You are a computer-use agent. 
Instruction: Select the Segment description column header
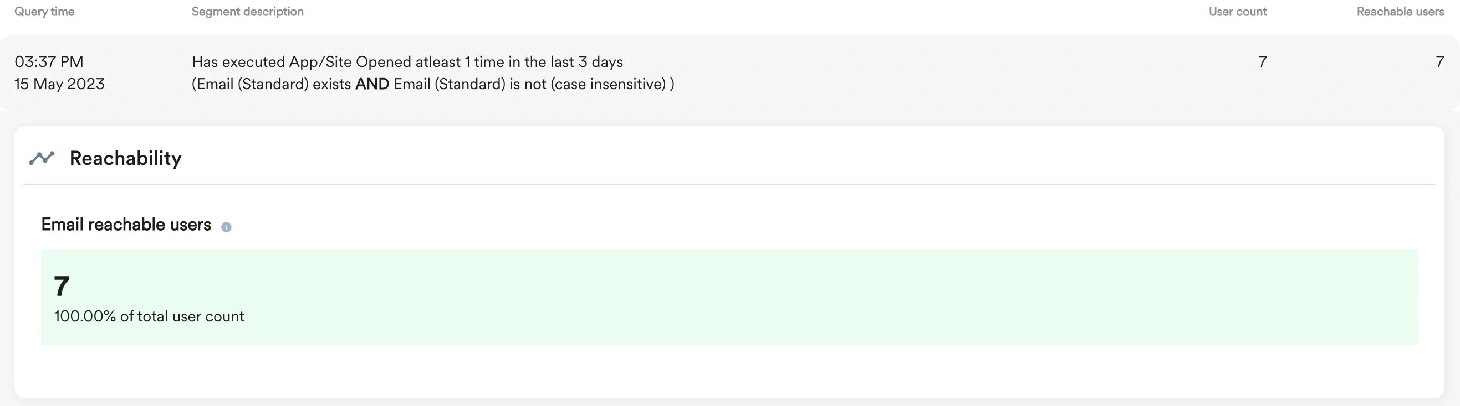(x=247, y=11)
